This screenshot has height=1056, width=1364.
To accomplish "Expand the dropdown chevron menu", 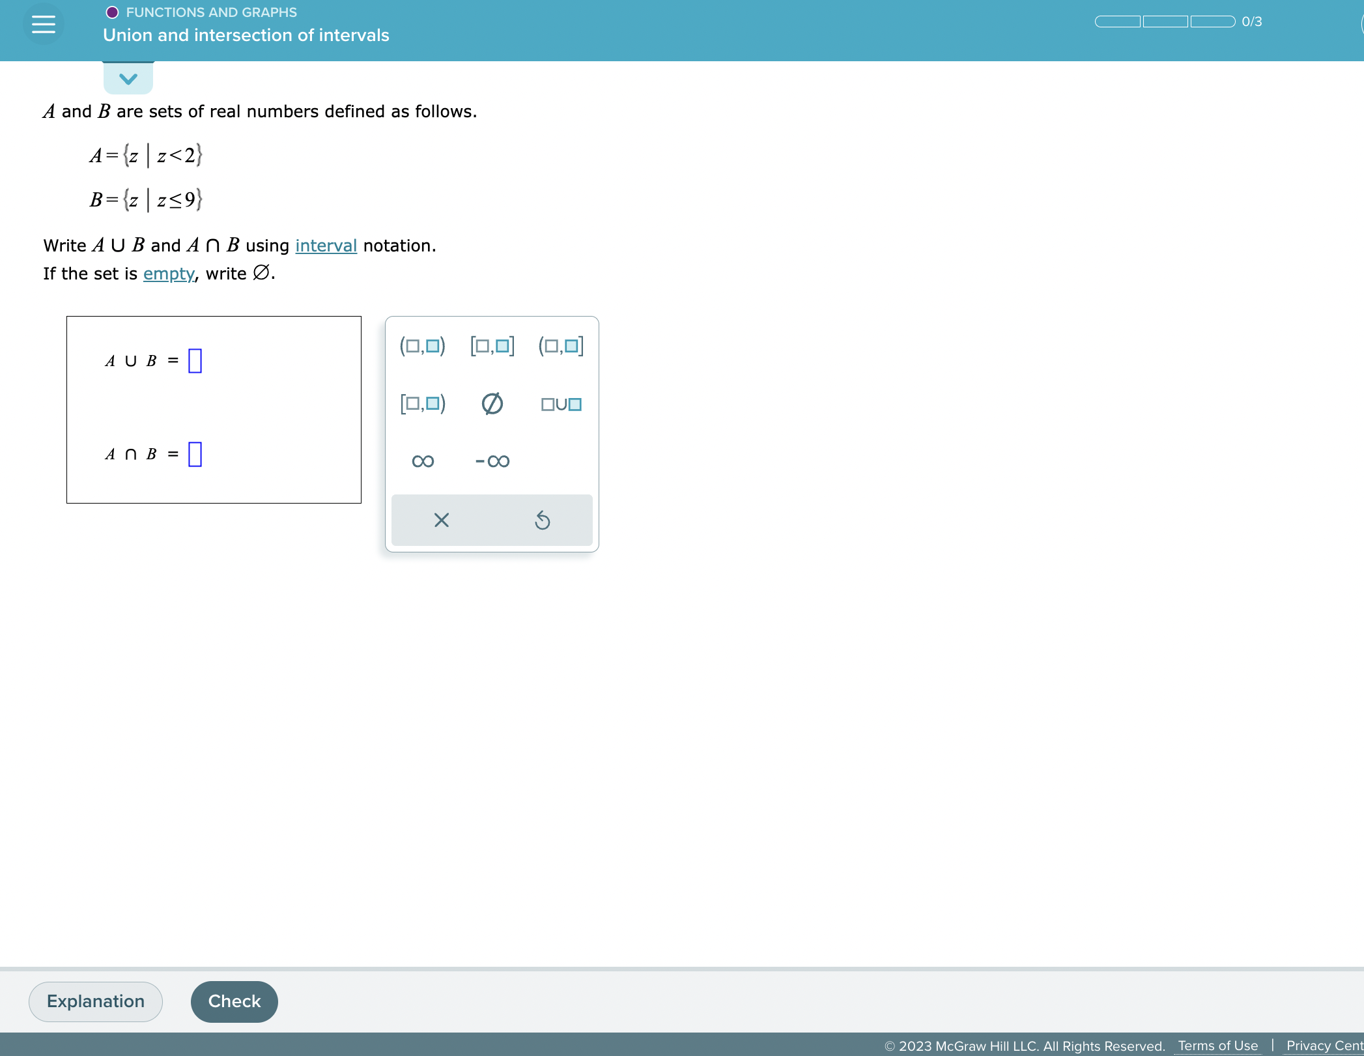I will (x=125, y=78).
